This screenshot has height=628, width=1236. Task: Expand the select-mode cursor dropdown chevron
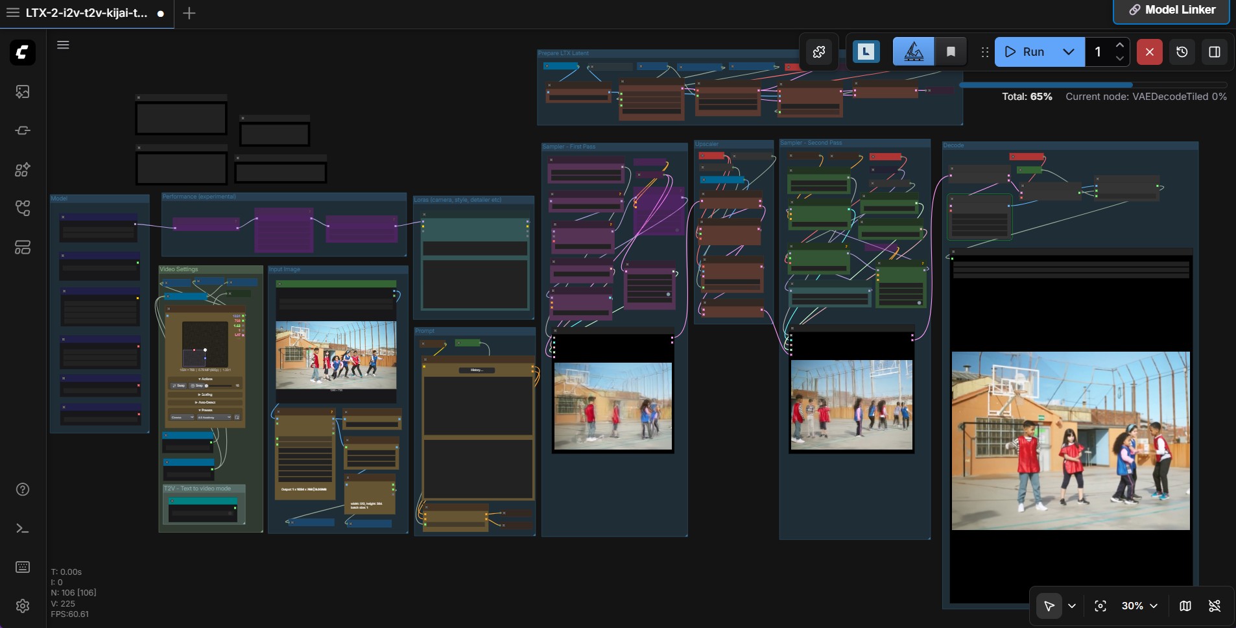click(1072, 606)
